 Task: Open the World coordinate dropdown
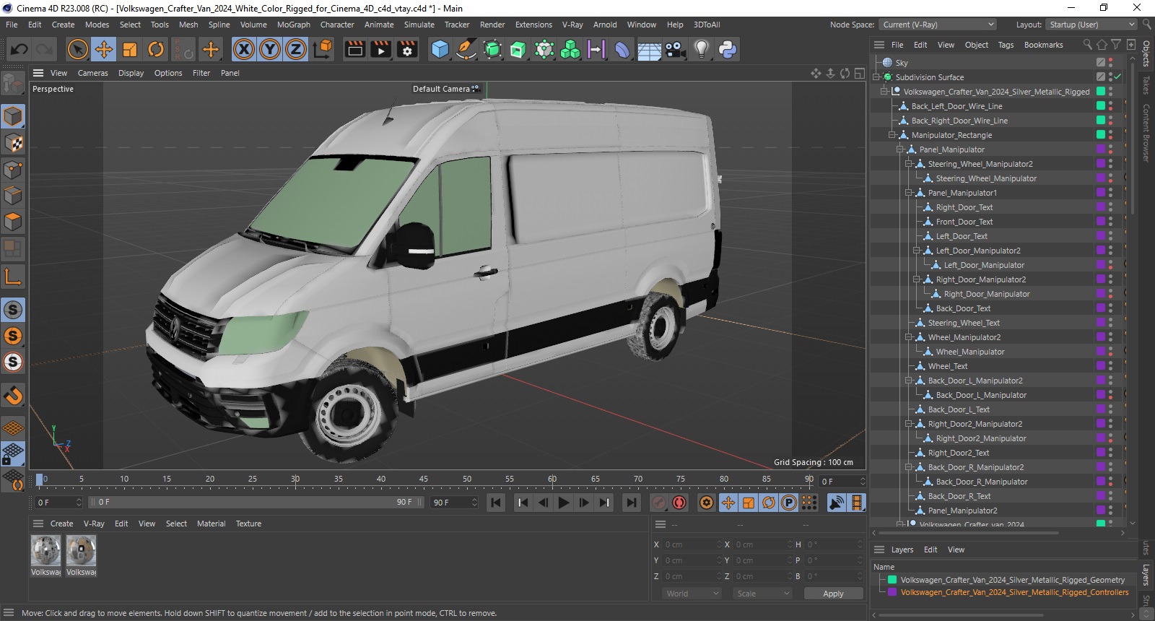[x=692, y=594]
